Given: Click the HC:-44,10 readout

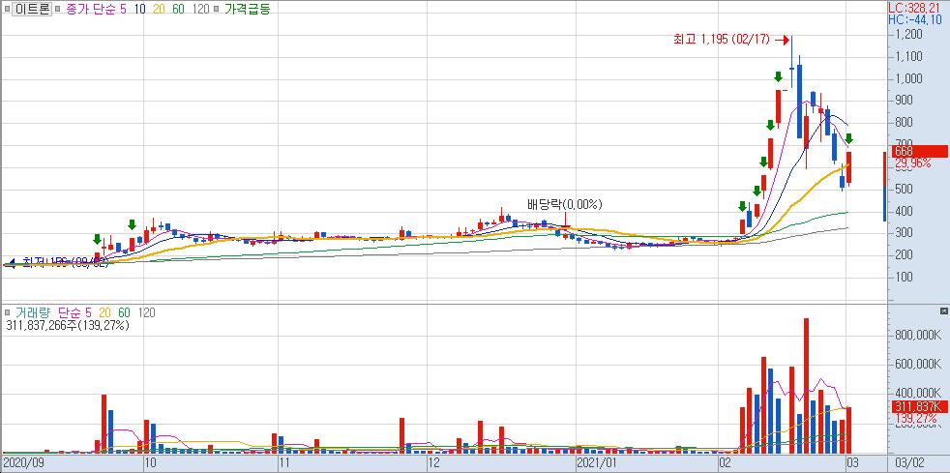Looking at the screenshot, I should (x=917, y=19).
